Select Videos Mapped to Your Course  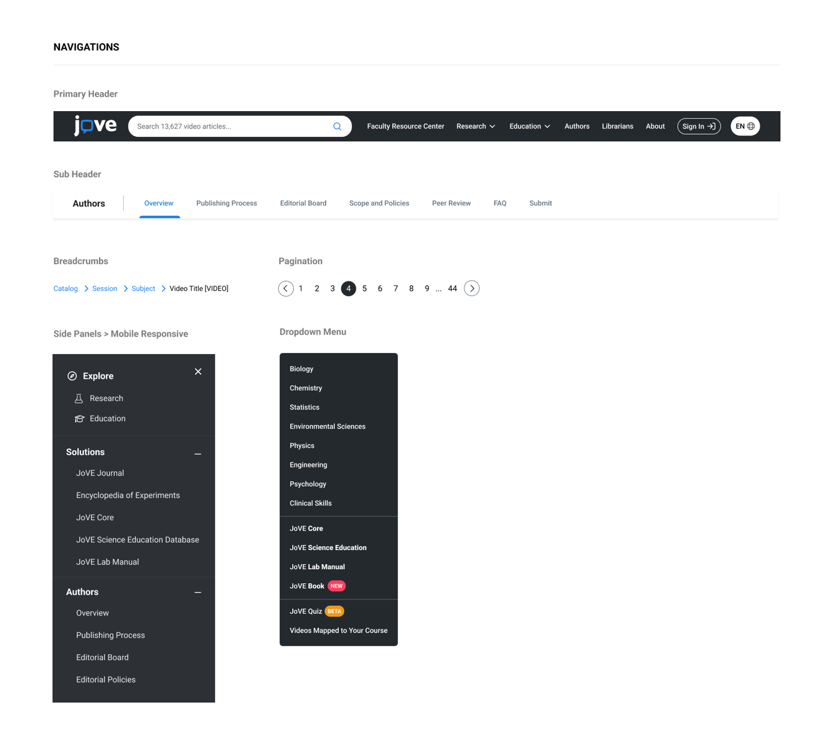pyautogui.click(x=338, y=631)
